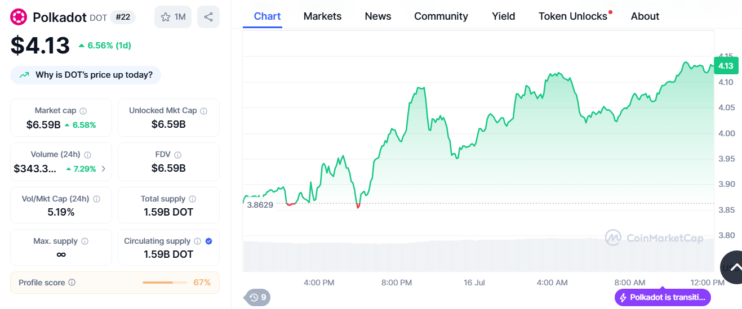Viewport: 742px width, 309px height.
Task: Click the 4:00 AM time axis label
Action: point(552,283)
